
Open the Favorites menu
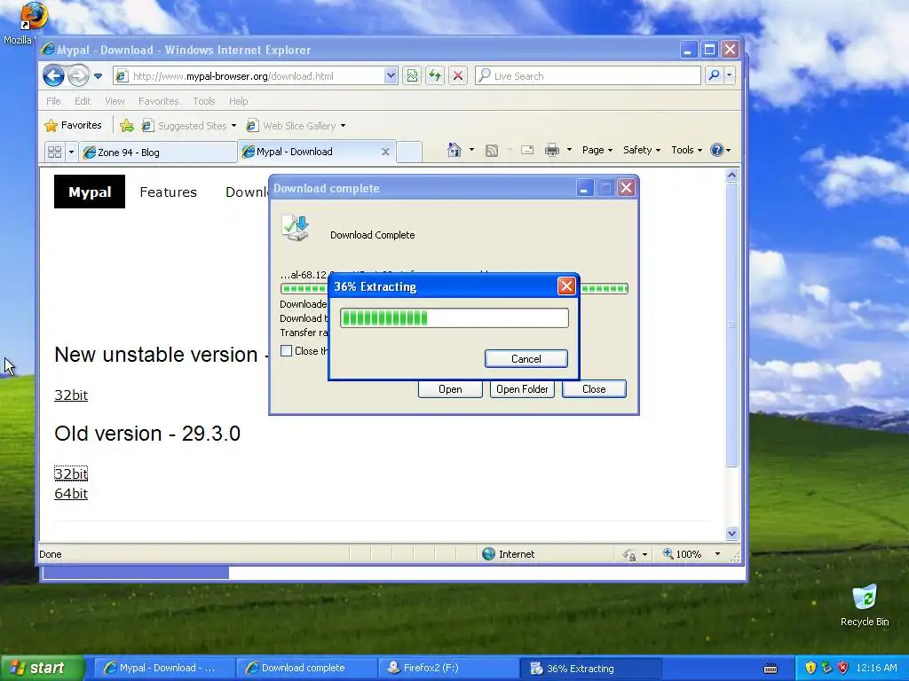pos(158,101)
